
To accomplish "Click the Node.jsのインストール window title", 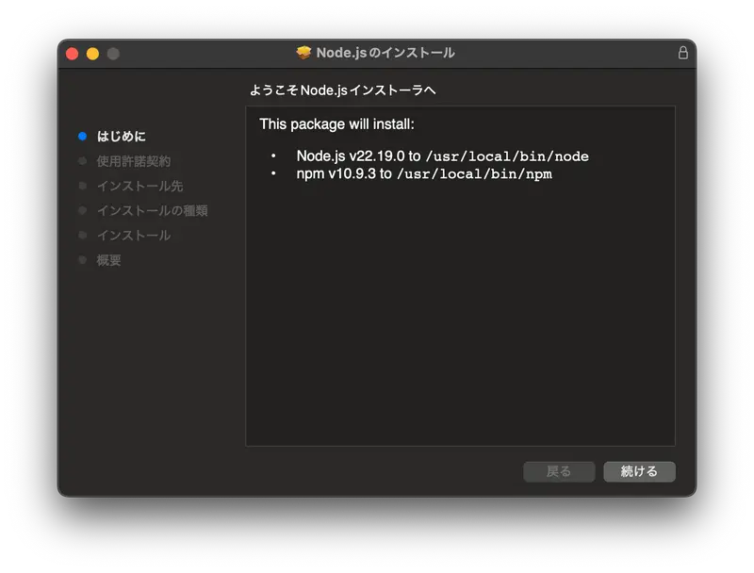I will click(385, 53).
